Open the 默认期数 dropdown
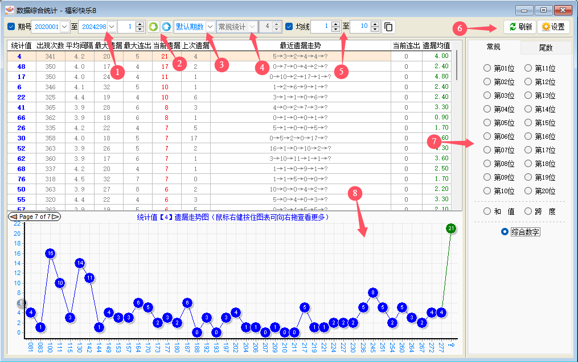This screenshot has width=578, height=362. [x=210, y=27]
